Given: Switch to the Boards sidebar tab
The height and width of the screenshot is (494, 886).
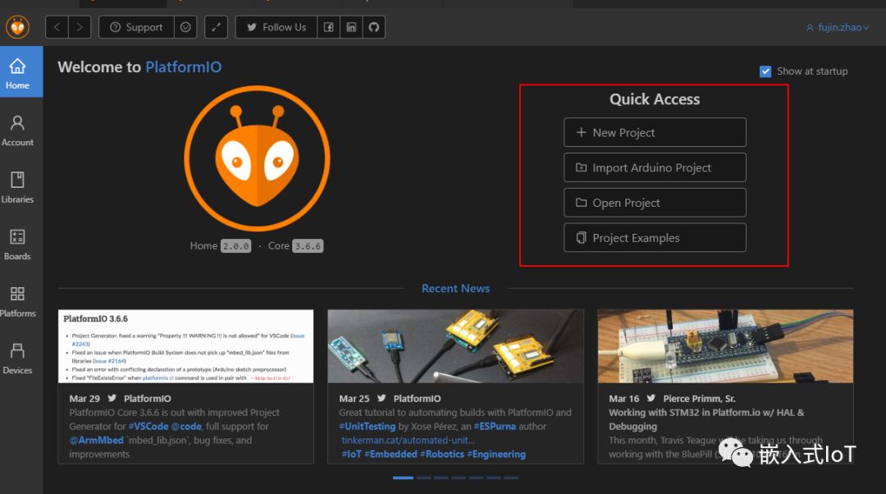Looking at the screenshot, I should click(17, 244).
